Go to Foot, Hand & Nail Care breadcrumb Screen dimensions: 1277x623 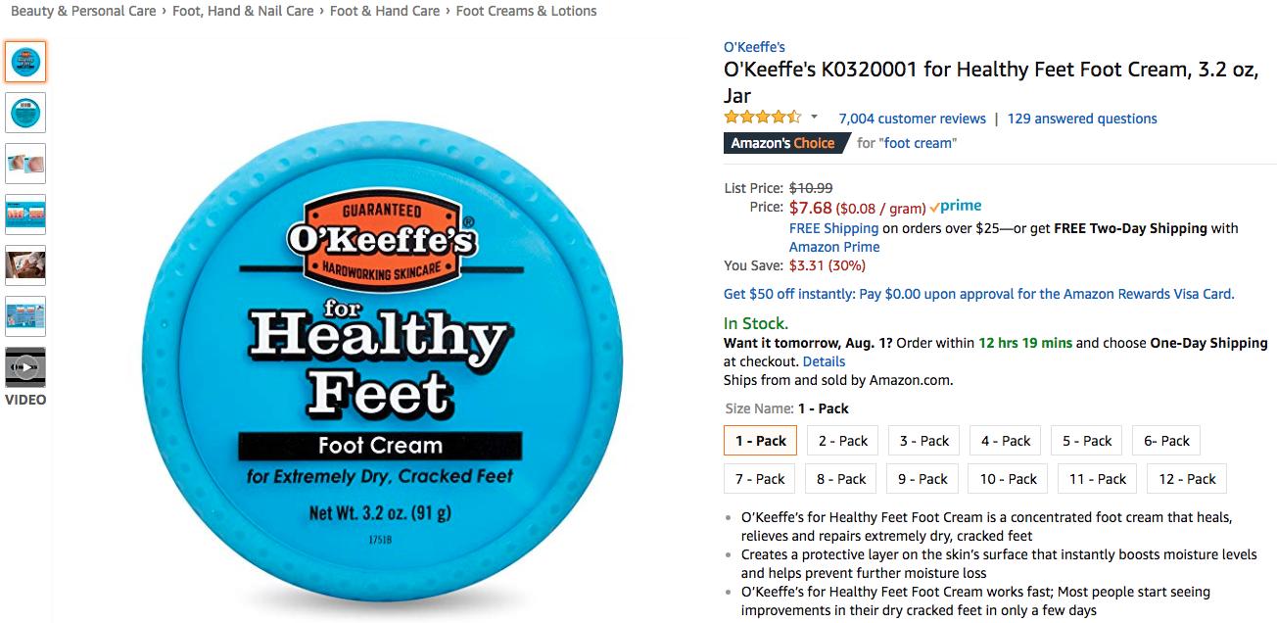tap(243, 11)
